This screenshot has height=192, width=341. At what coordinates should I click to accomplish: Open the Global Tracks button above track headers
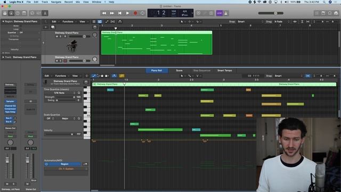coord(95,27)
